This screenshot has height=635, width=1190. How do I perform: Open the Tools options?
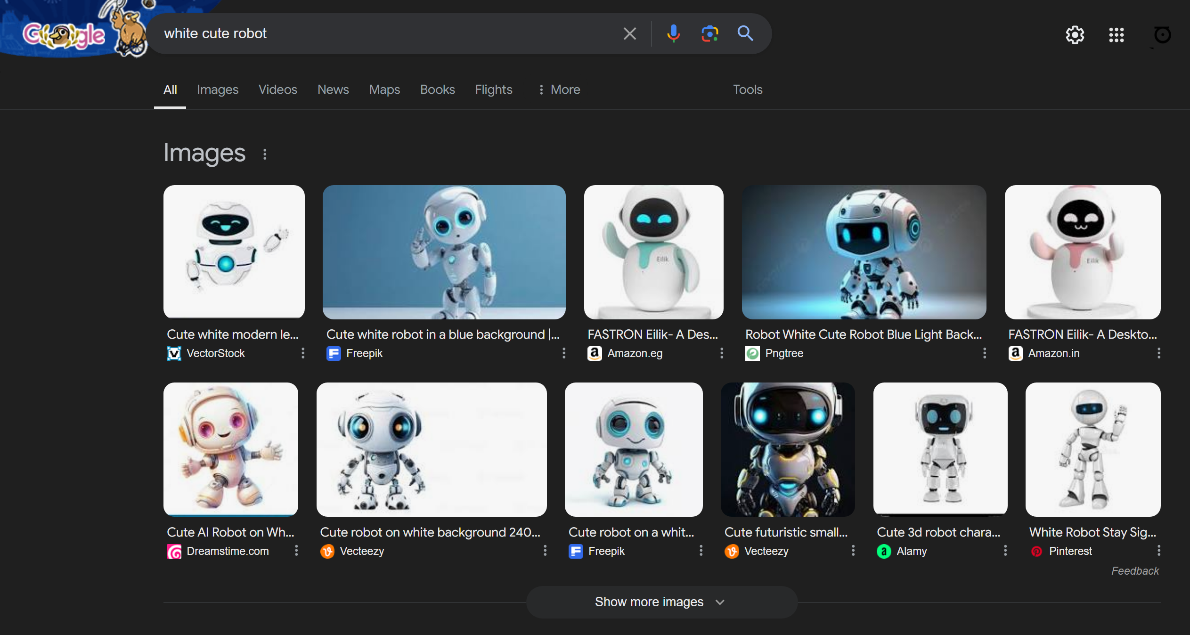(x=748, y=90)
